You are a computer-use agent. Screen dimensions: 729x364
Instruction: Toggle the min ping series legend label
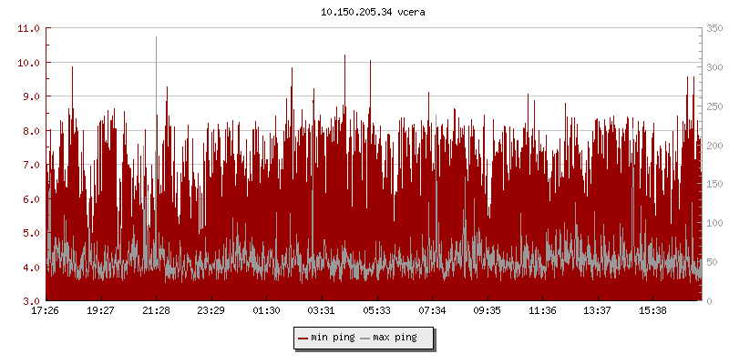point(333,338)
